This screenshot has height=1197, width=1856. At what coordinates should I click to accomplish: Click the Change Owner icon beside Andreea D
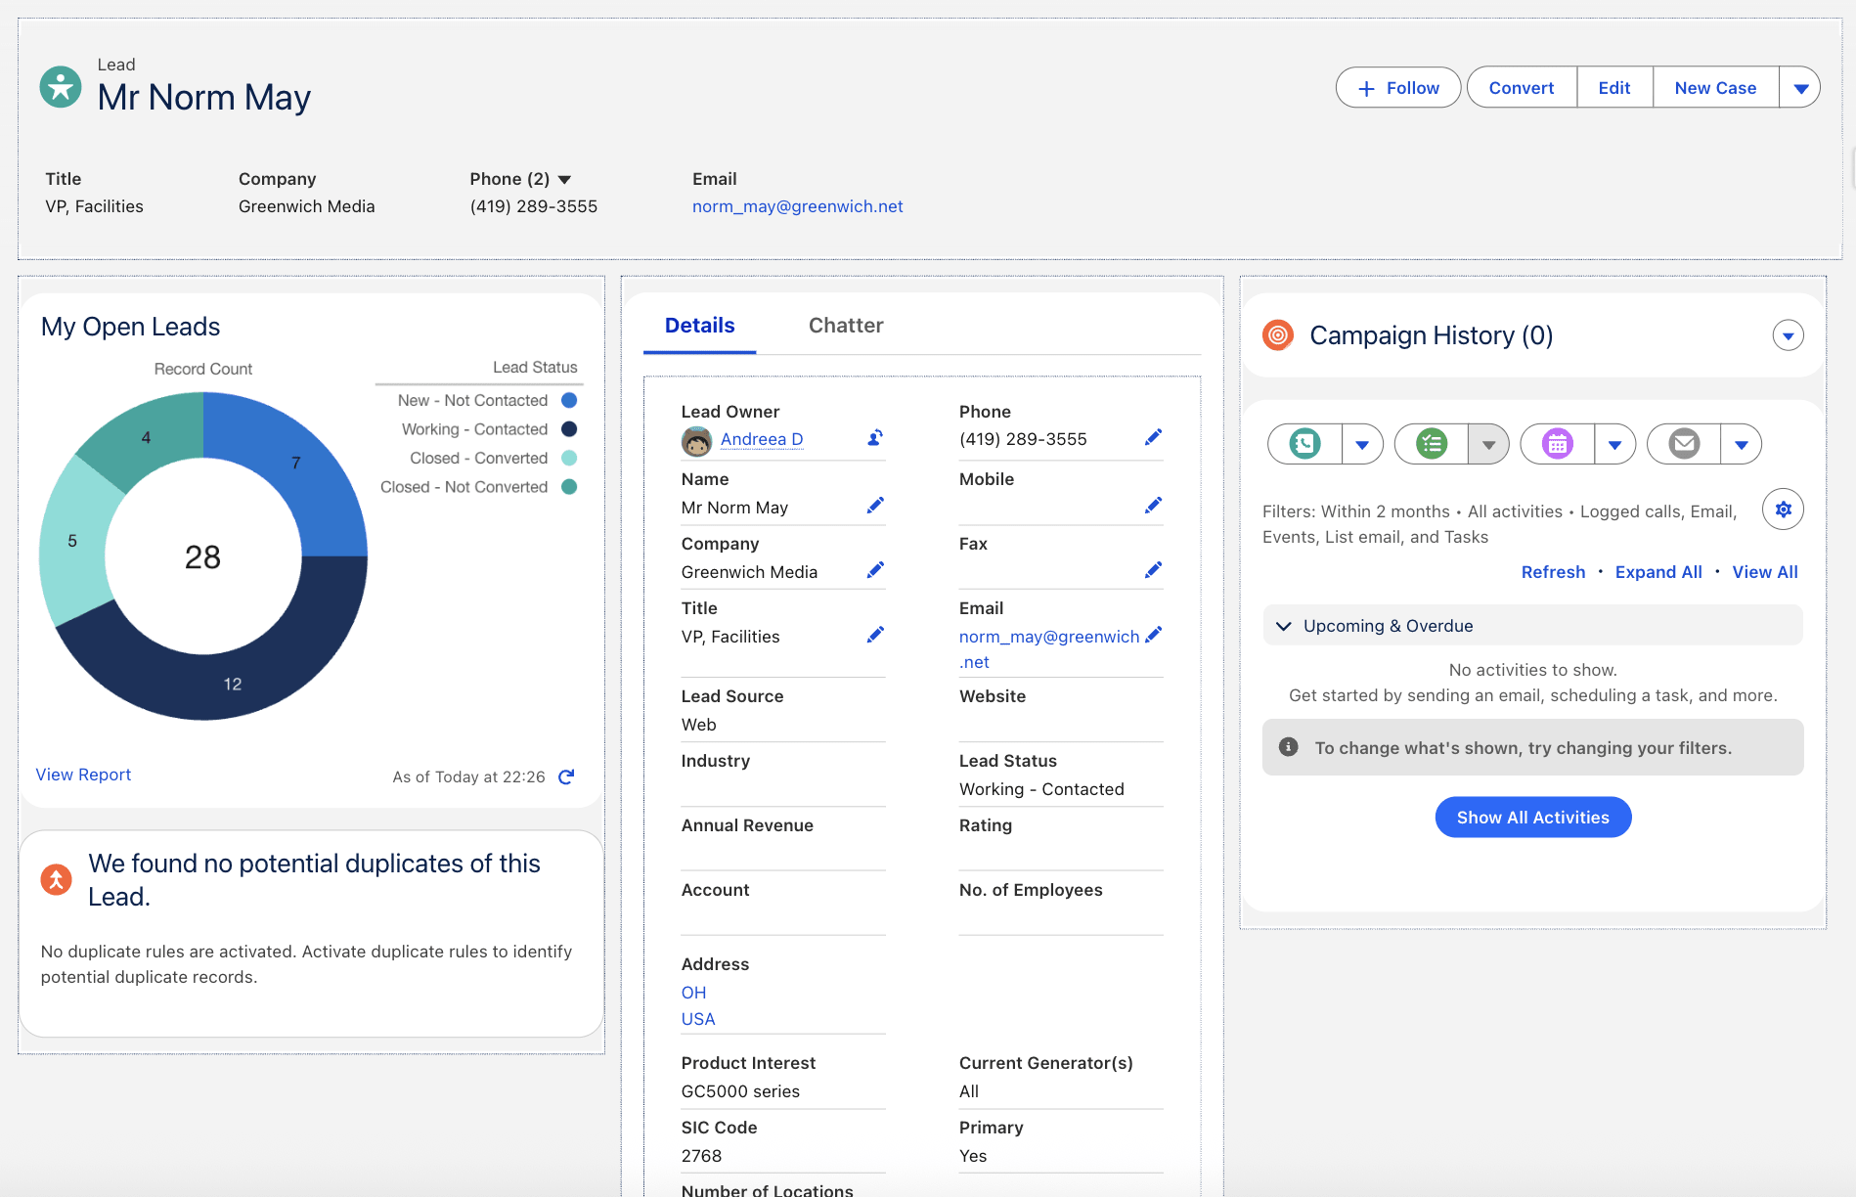[x=875, y=438]
